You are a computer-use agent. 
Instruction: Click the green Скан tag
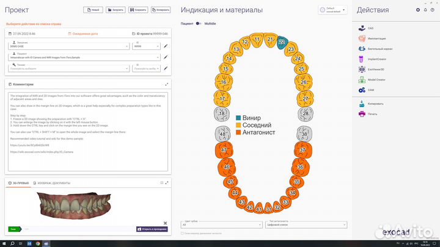[15, 229]
